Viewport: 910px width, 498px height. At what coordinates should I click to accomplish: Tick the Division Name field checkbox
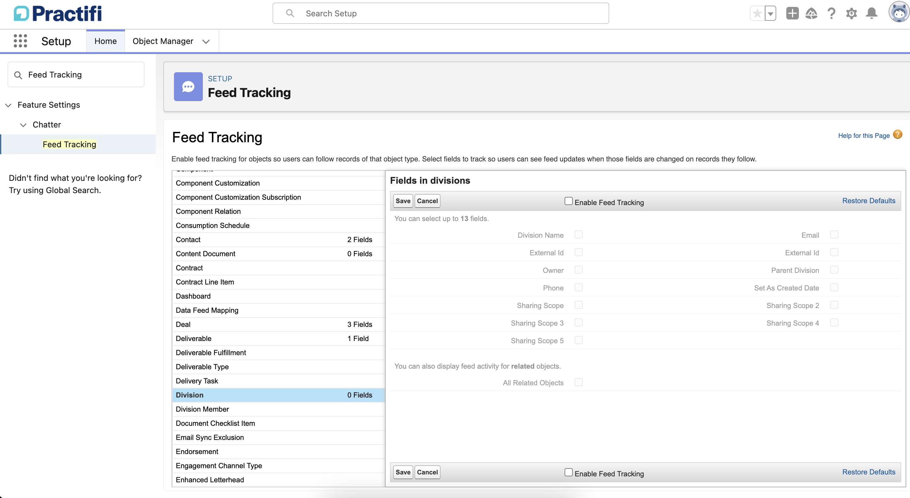pos(578,235)
